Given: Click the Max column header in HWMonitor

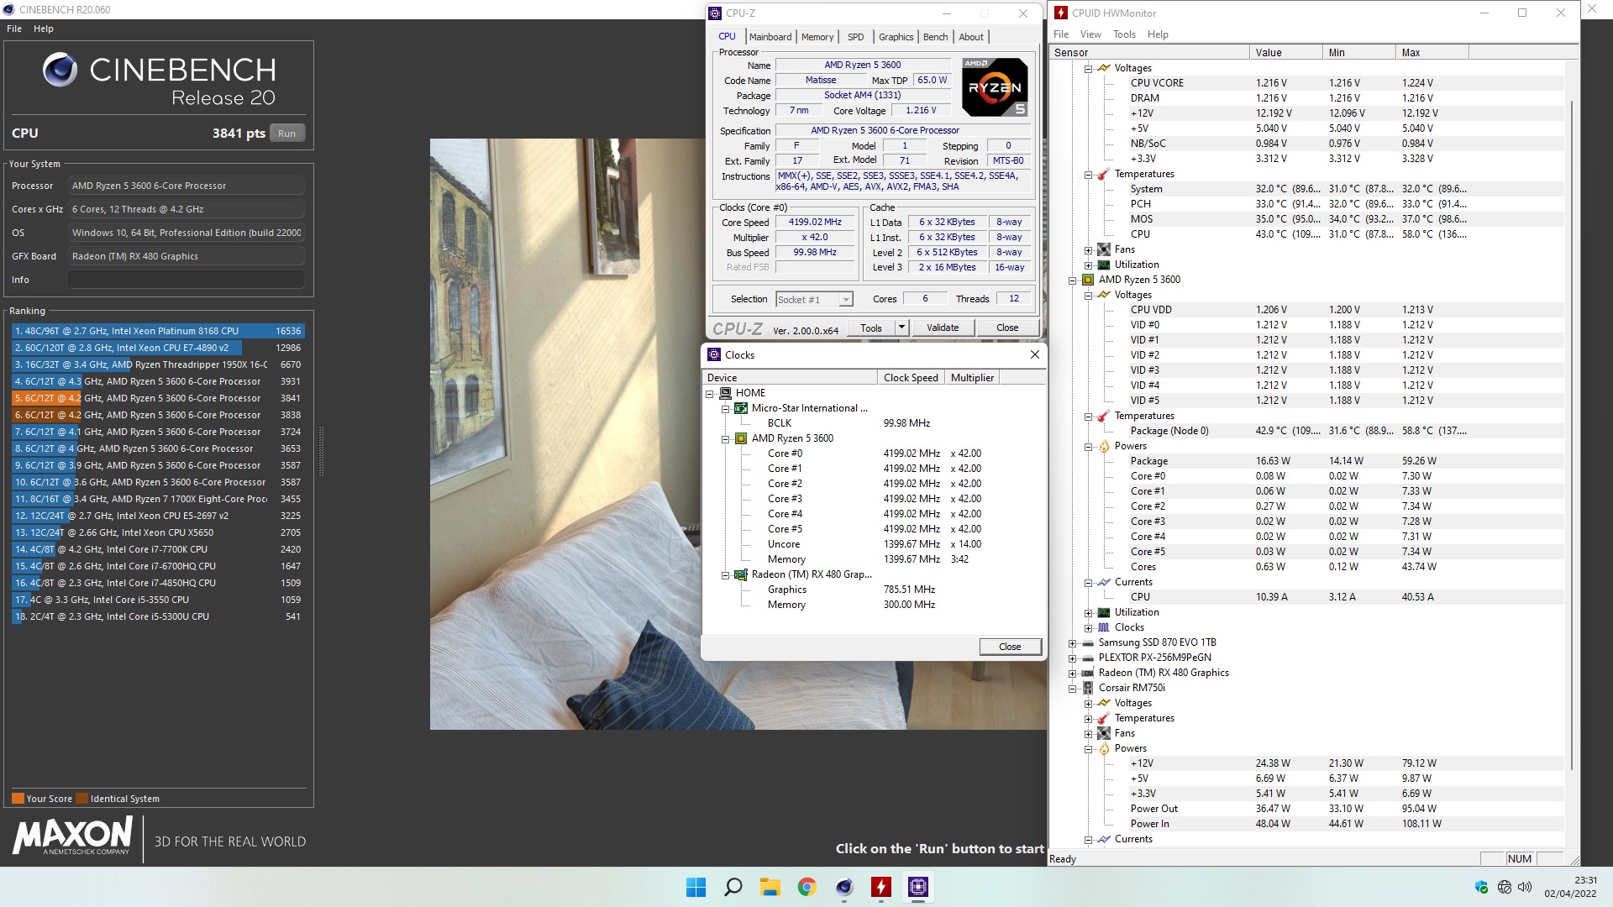Looking at the screenshot, I should [1432, 52].
